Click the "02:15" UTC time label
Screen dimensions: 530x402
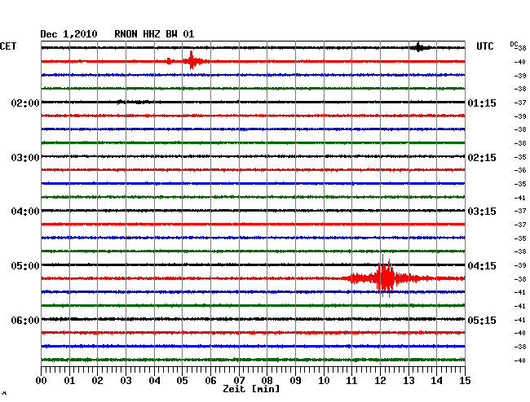482,158
